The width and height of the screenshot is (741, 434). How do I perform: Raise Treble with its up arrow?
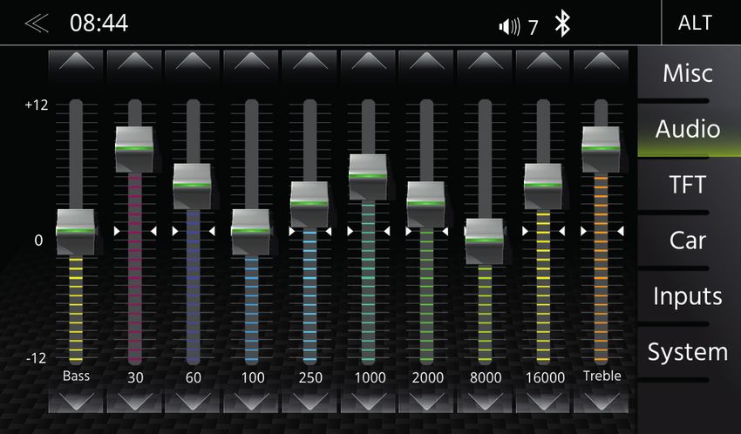(602, 62)
